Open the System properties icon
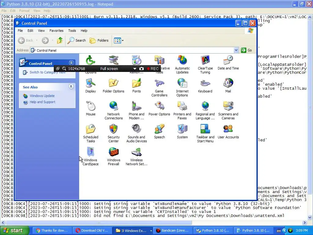Screen dimensions: 313x235 [x=182, y=132]
